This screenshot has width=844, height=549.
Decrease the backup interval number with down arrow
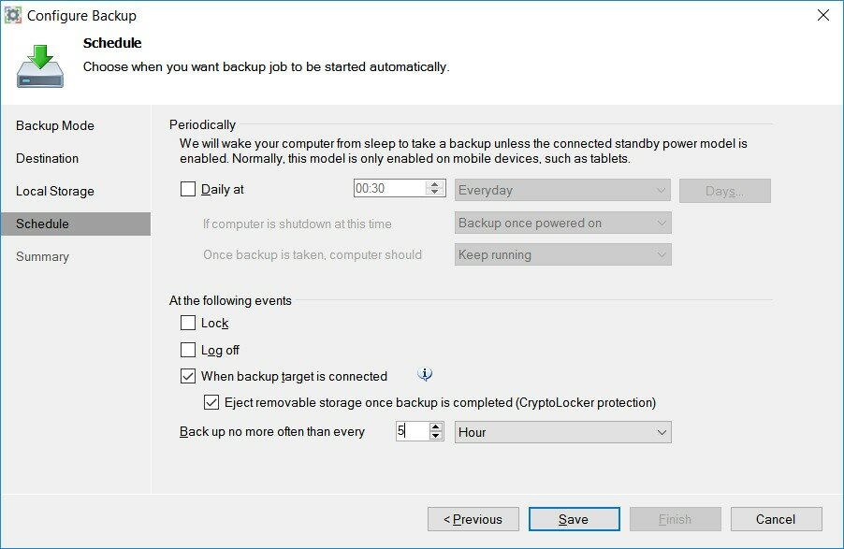pos(436,436)
